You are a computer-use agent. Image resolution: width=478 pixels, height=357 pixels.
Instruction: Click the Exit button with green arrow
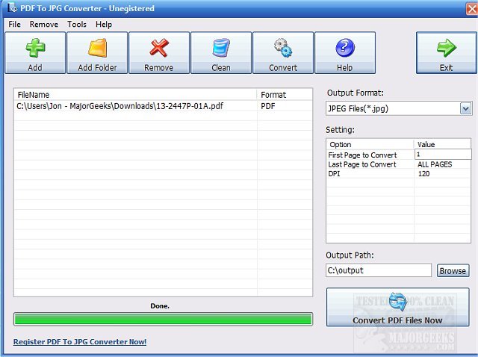click(447, 53)
